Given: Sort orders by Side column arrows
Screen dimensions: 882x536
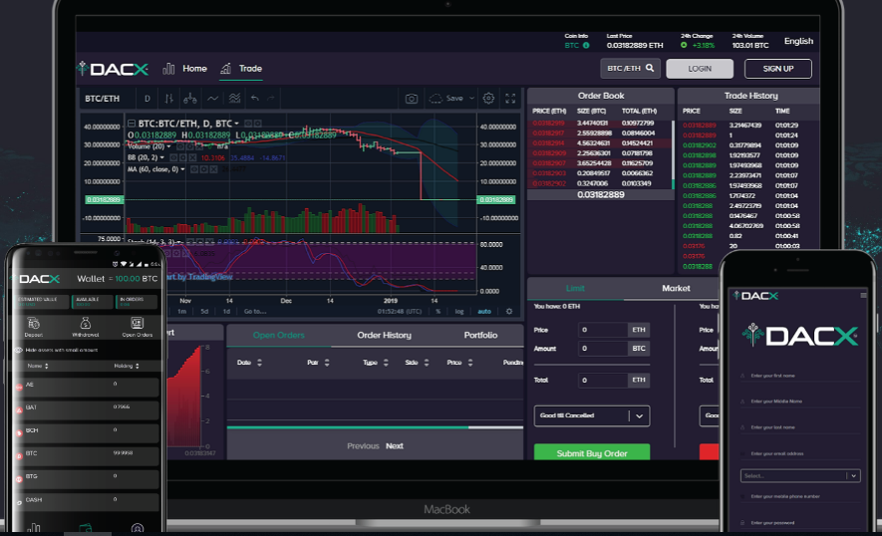Looking at the screenshot, I should [x=427, y=363].
